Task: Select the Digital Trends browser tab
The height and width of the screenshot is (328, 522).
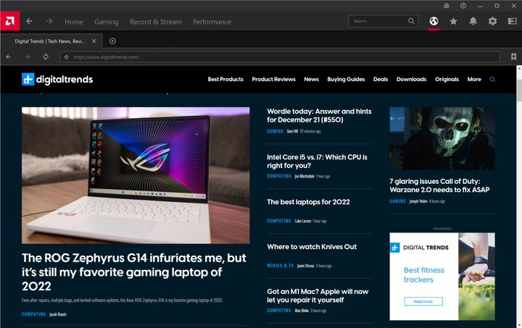Action: (50, 41)
